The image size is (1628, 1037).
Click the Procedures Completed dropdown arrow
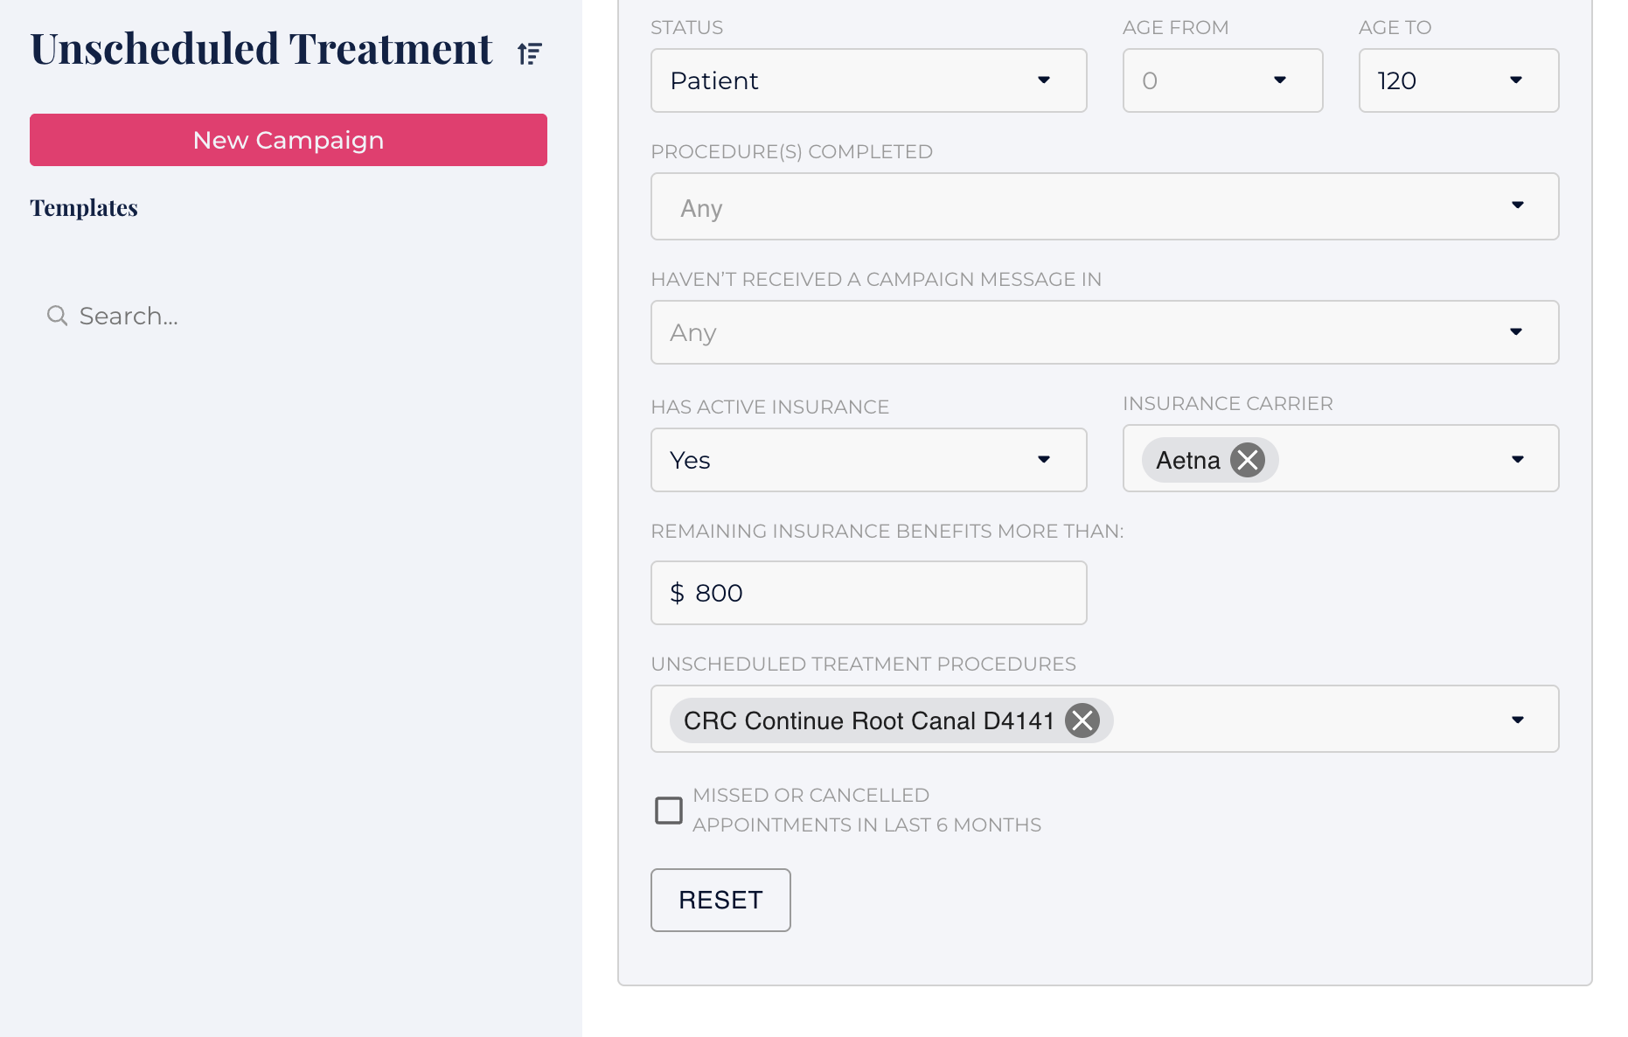point(1517,205)
